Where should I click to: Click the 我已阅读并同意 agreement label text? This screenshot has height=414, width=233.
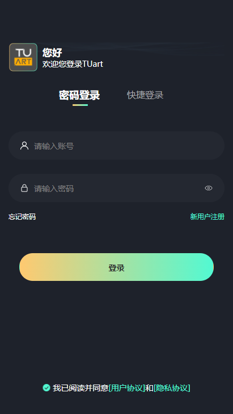click(81, 388)
